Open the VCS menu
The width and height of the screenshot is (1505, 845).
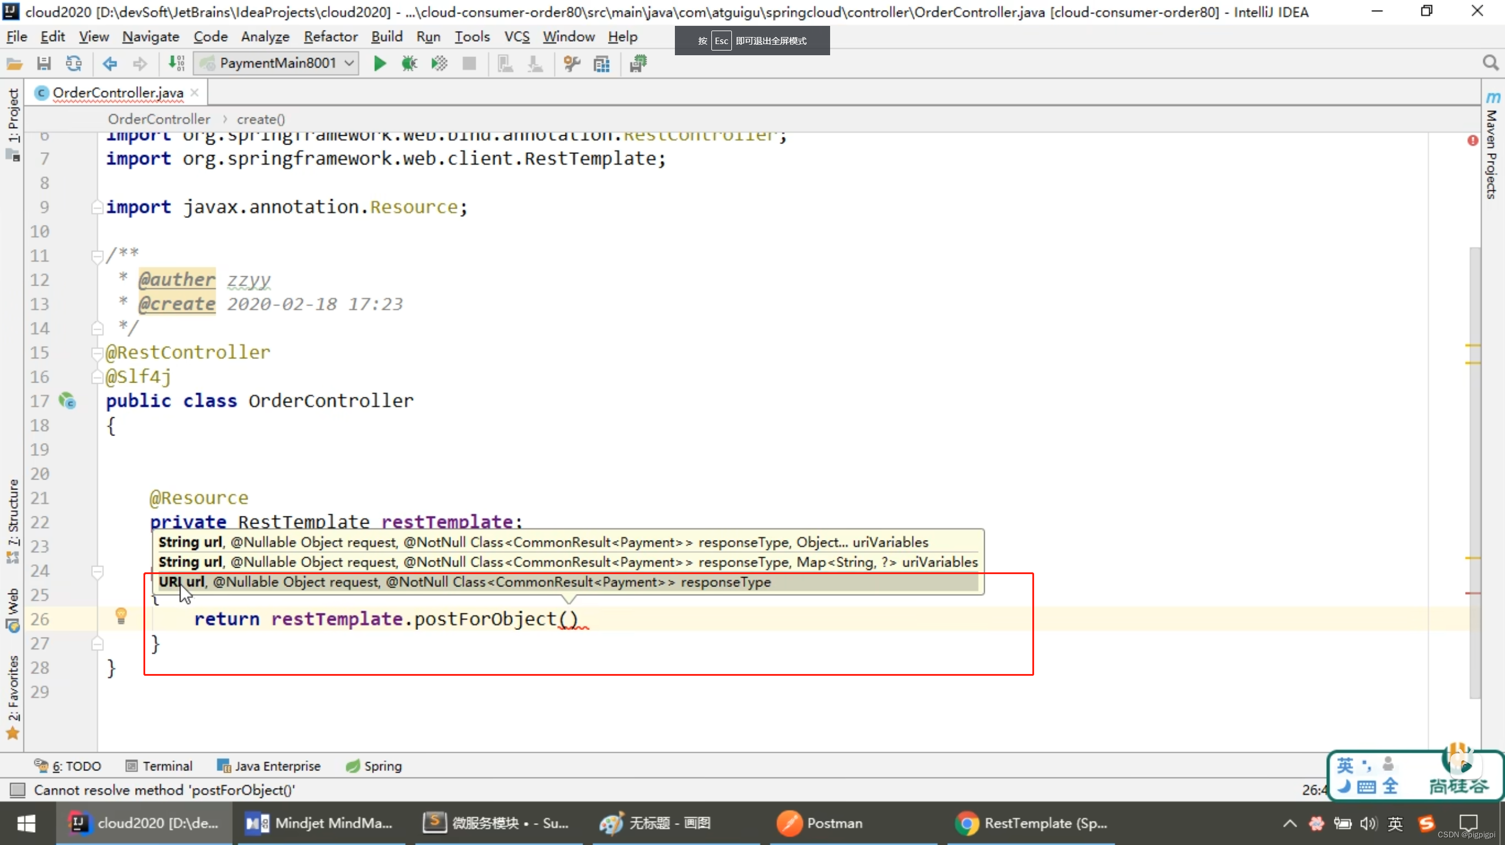(x=517, y=36)
